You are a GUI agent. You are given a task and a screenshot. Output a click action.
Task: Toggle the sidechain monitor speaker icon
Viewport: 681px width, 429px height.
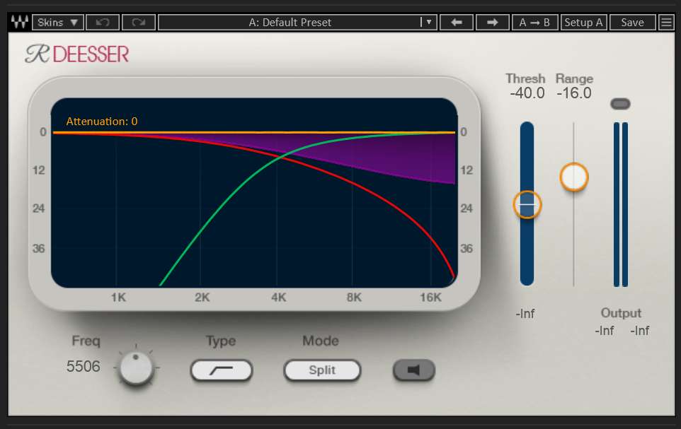pyautogui.click(x=414, y=370)
